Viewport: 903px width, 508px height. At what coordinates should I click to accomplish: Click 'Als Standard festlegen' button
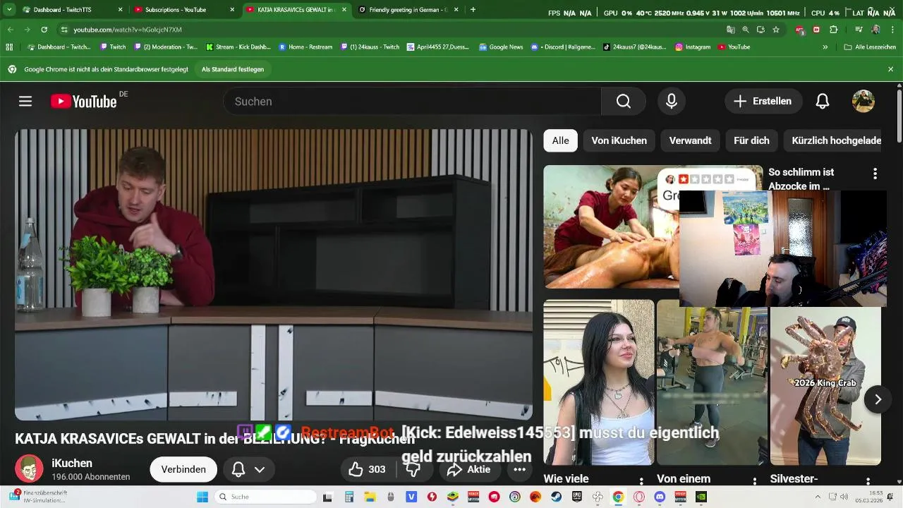coord(233,69)
